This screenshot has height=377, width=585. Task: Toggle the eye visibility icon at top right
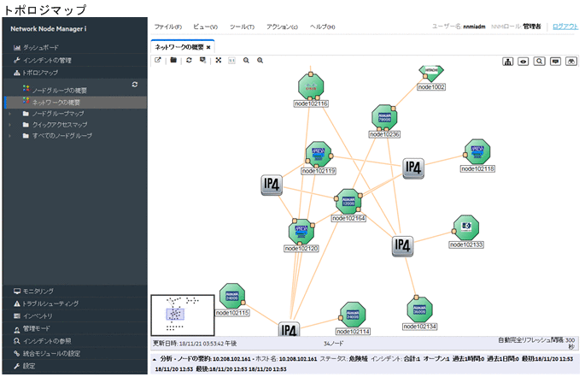click(x=524, y=62)
